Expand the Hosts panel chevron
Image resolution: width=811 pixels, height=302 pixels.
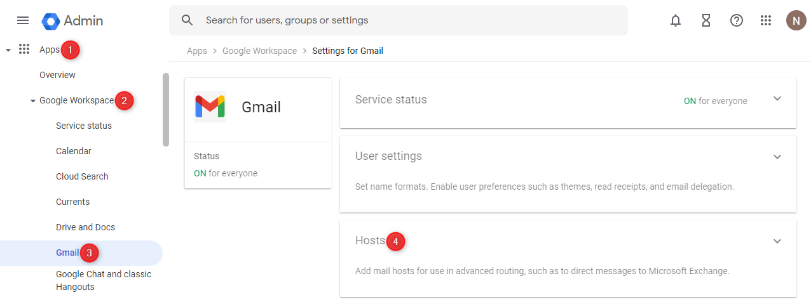click(777, 241)
